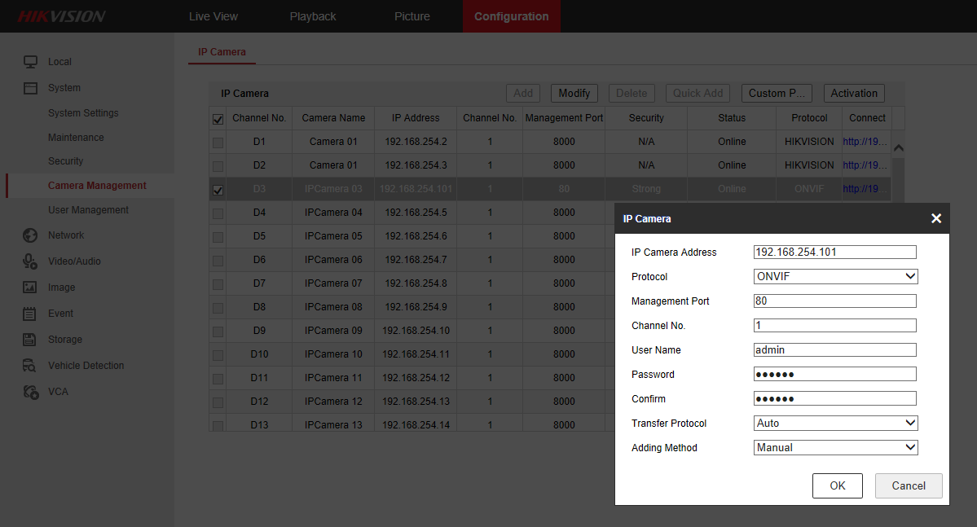The image size is (977, 527).
Task: Click the Storage disk icon
Action: (x=30, y=340)
